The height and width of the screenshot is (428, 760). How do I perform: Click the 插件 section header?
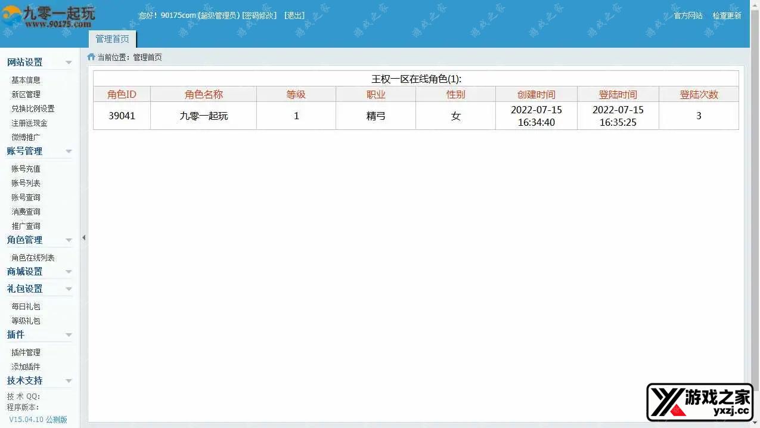pos(16,335)
